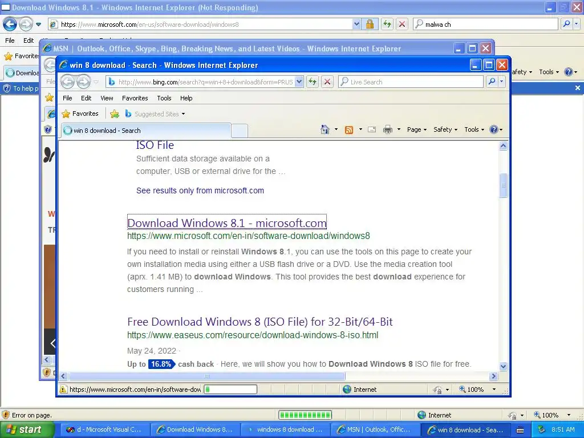Open File menu in Bing search window

tap(67, 98)
